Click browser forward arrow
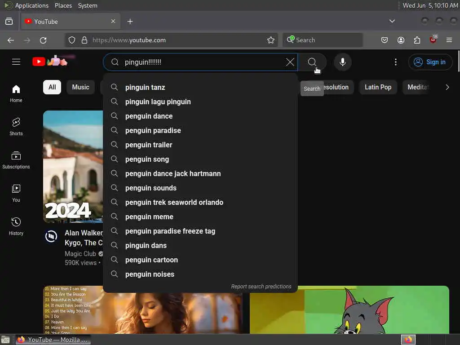This screenshot has width=460, height=345. pyautogui.click(x=27, y=40)
